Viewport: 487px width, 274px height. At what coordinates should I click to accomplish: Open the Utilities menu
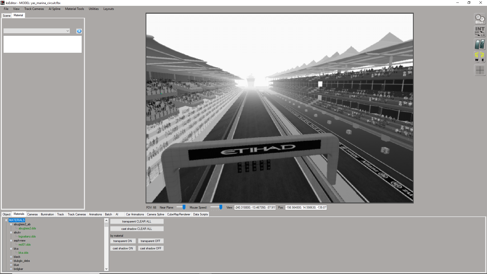pos(94,9)
